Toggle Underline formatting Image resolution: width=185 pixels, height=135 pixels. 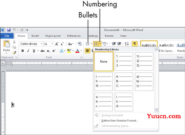34,51
